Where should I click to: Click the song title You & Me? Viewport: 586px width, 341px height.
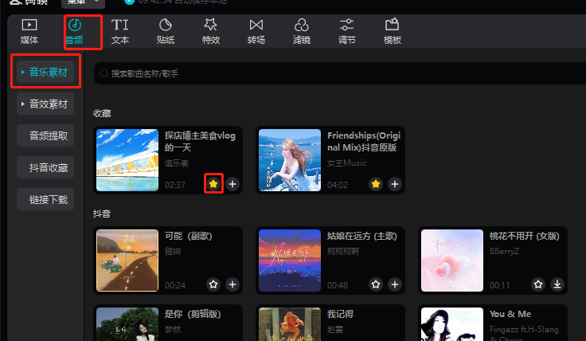point(510,314)
